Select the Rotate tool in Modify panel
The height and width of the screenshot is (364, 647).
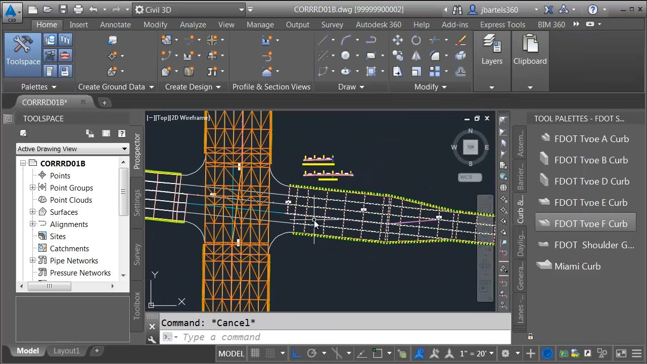coord(416,40)
